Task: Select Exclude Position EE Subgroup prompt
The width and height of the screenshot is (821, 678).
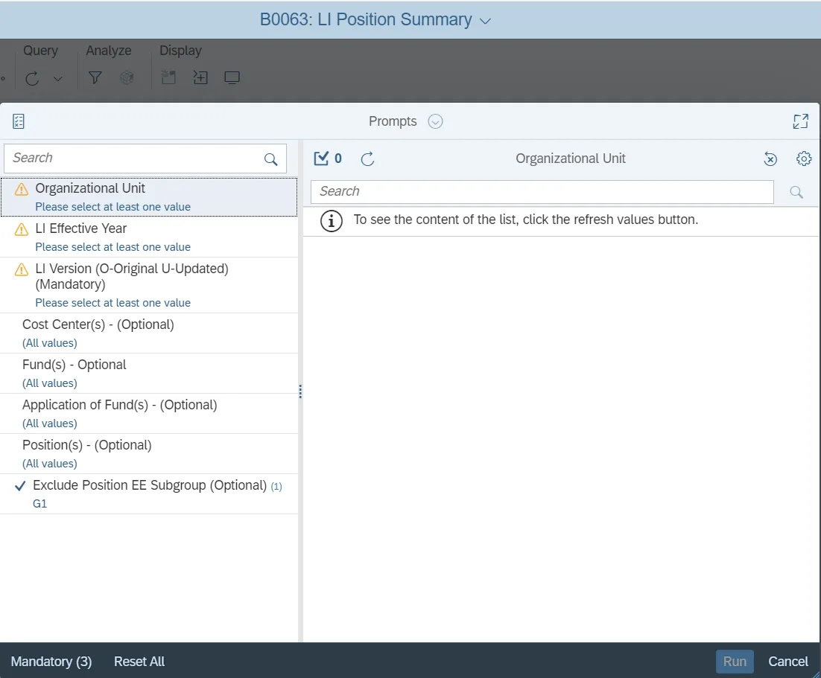Action: point(150,485)
